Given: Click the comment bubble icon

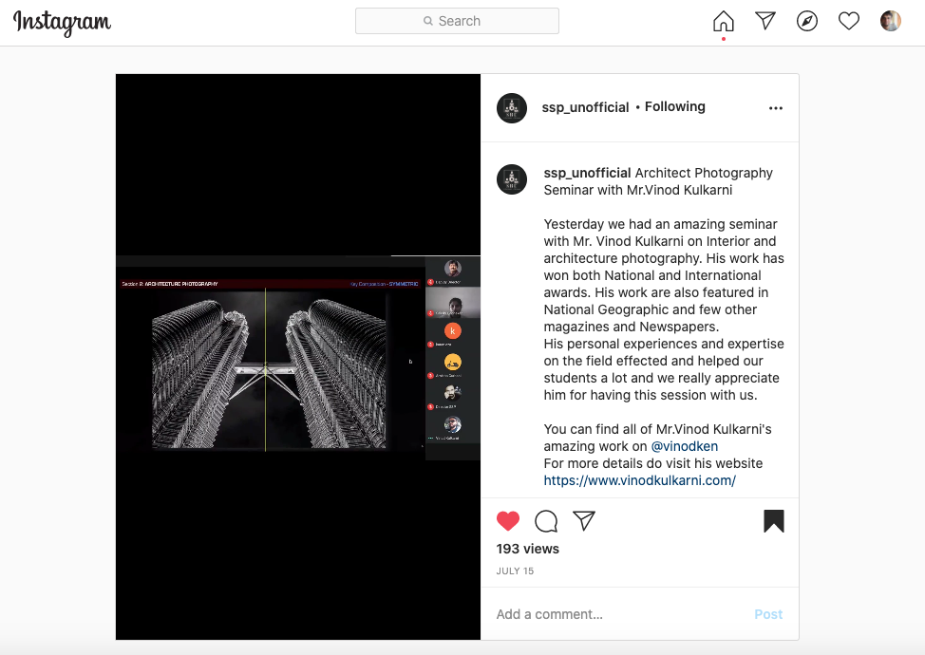Looking at the screenshot, I should point(546,520).
